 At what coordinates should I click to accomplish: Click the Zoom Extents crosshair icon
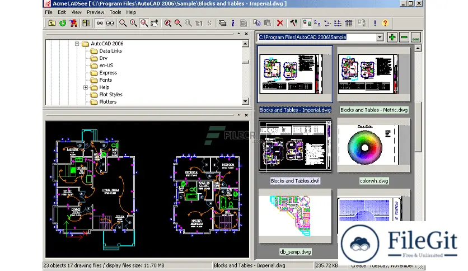click(178, 23)
